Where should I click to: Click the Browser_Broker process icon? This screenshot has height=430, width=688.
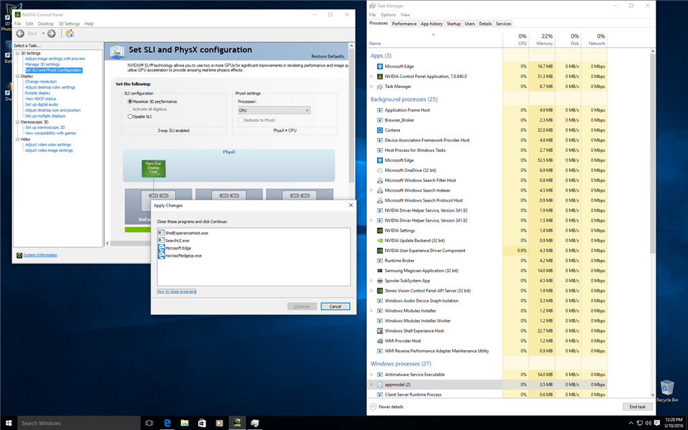(x=380, y=120)
